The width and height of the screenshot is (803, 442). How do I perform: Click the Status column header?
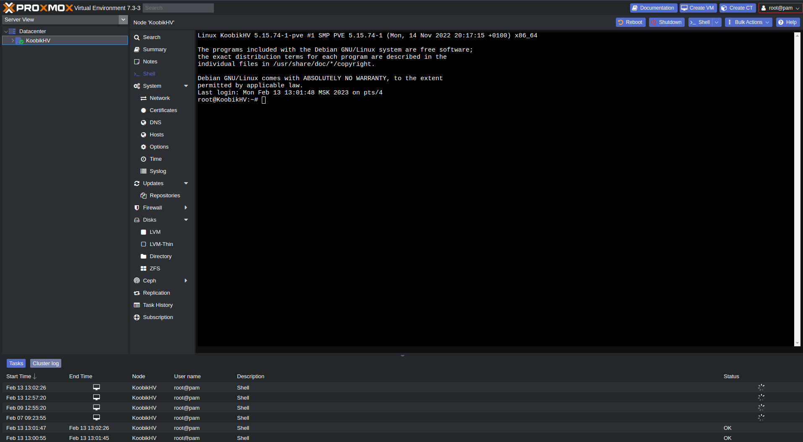click(731, 377)
